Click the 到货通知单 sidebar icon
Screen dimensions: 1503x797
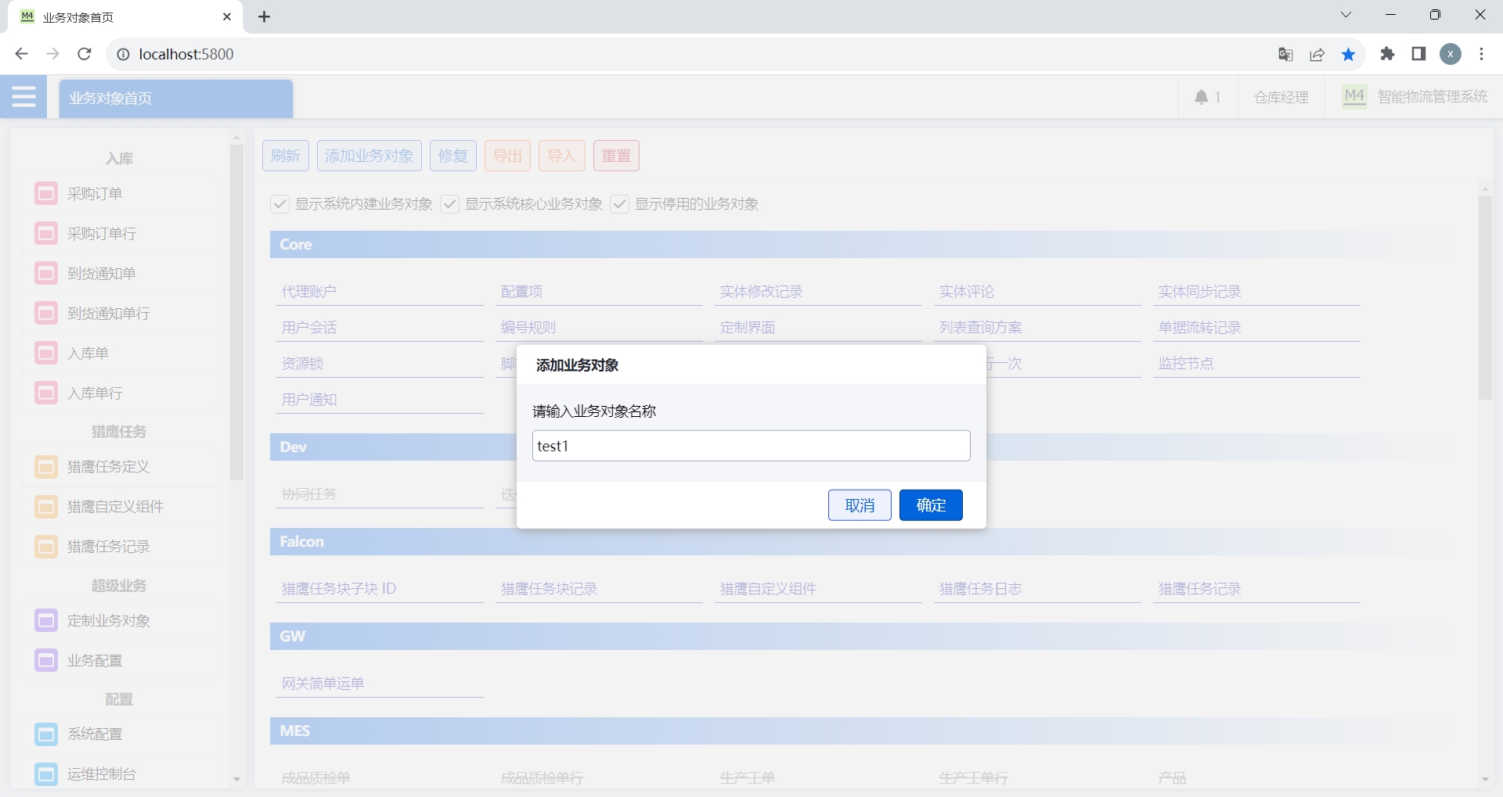[46, 273]
